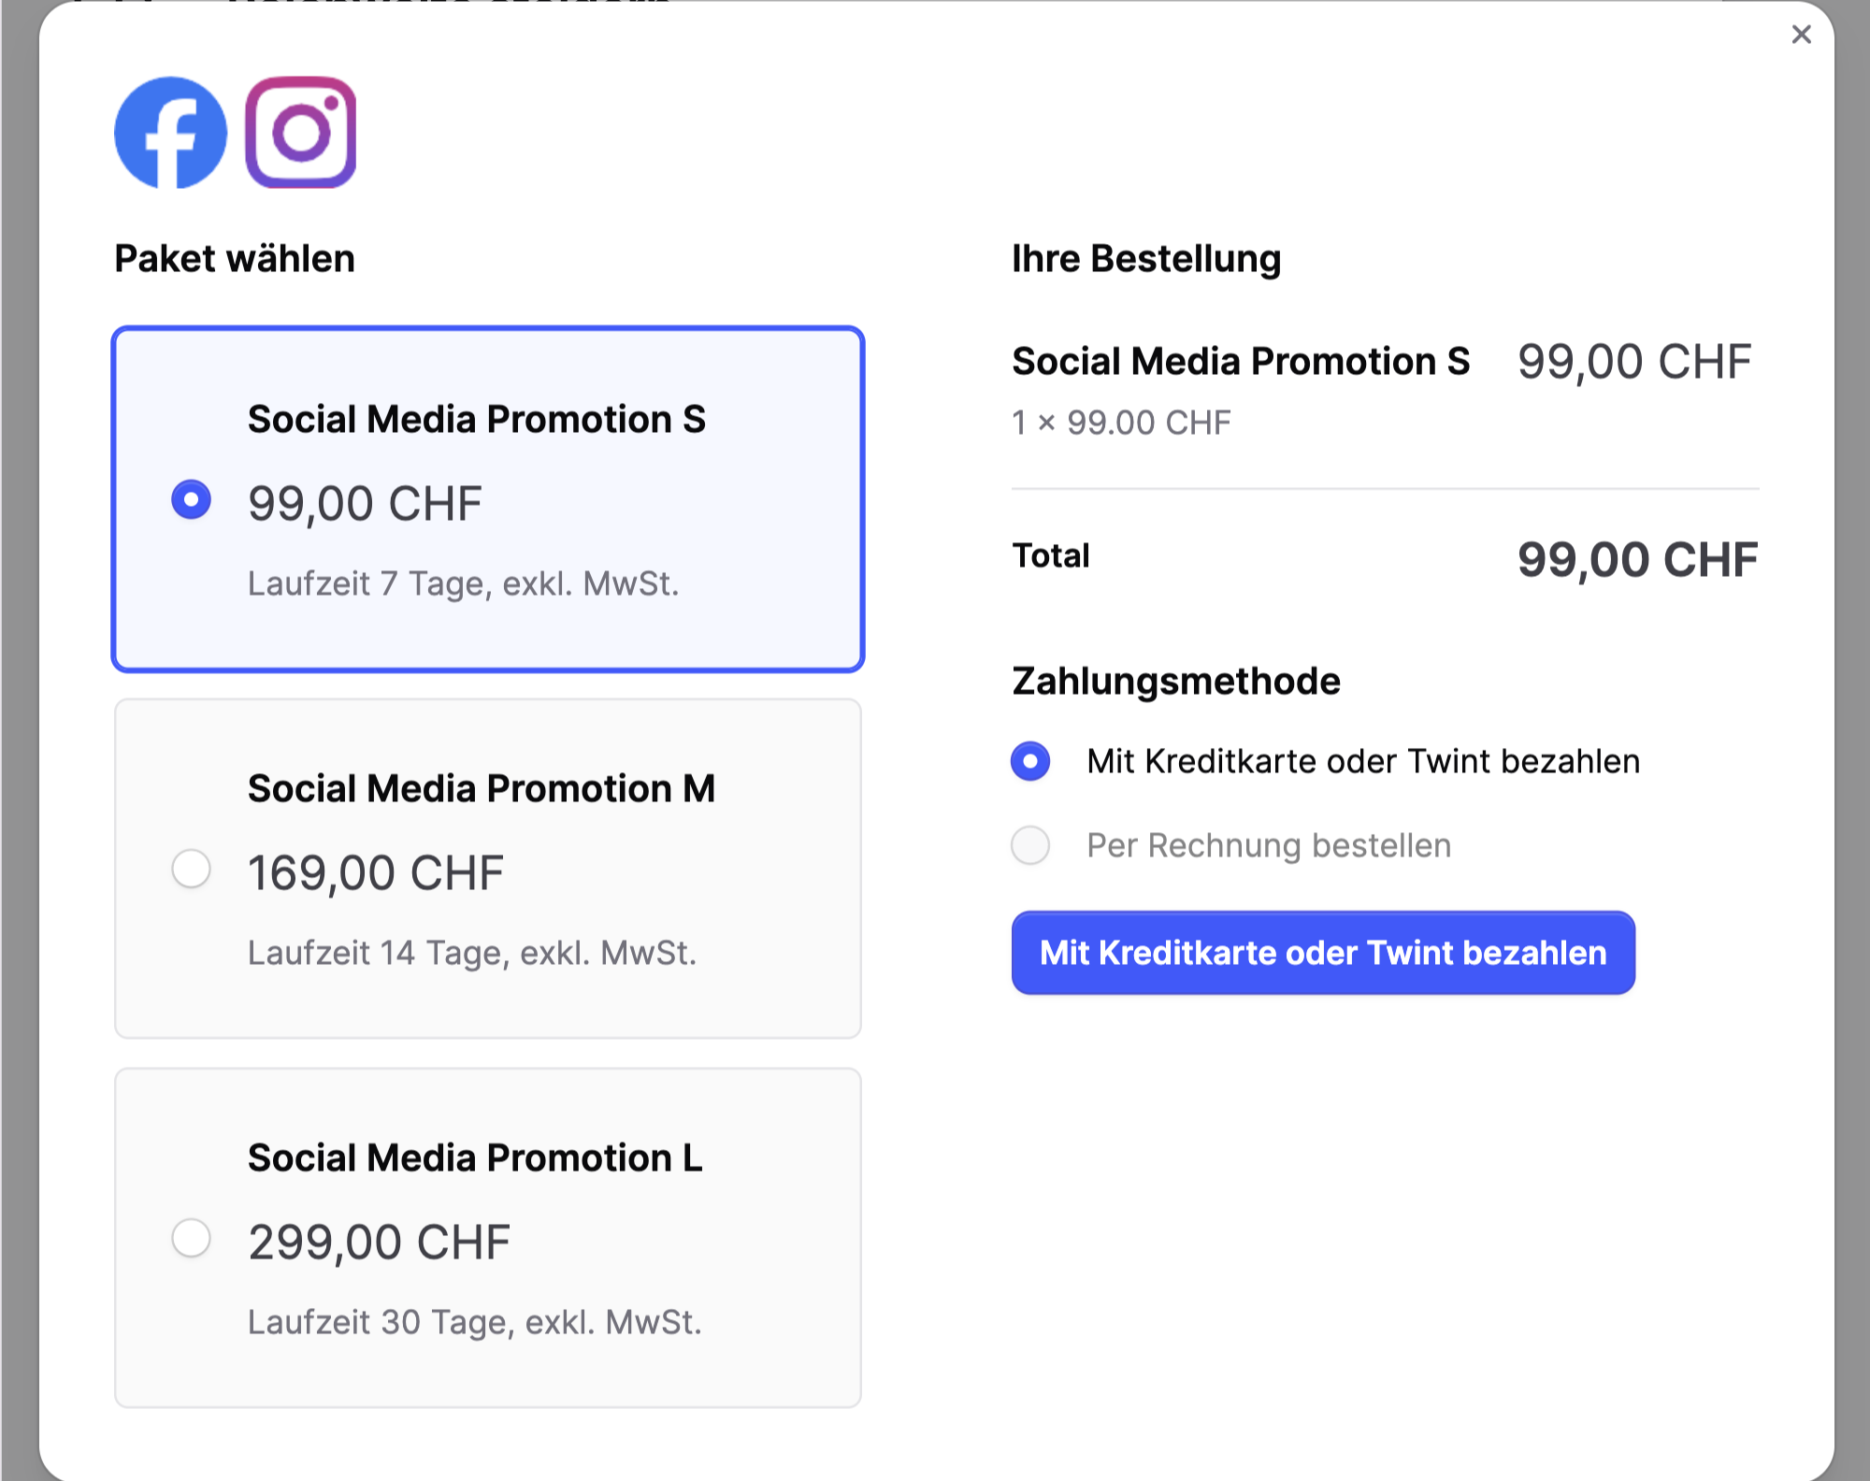Click the Instagram icon
Viewport: 1870px width, 1481px height.
[299, 134]
